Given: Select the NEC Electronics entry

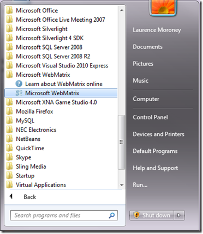Looking at the screenshot, I should pos(61,130).
